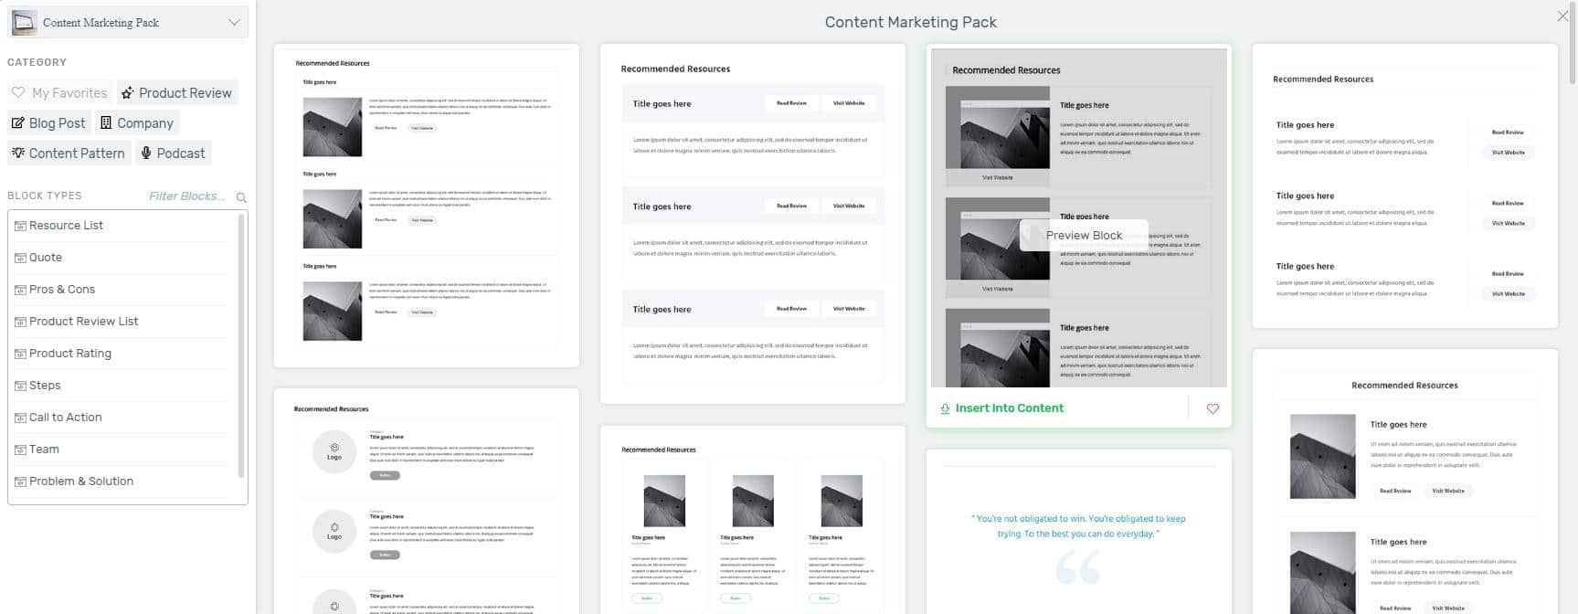Click the block icon next to Team
Screen dimensions: 1578x614
click(20, 450)
